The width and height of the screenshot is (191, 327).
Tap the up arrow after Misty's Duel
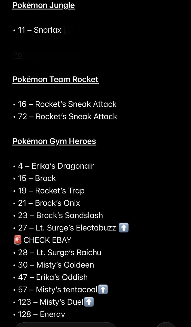coord(89,302)
